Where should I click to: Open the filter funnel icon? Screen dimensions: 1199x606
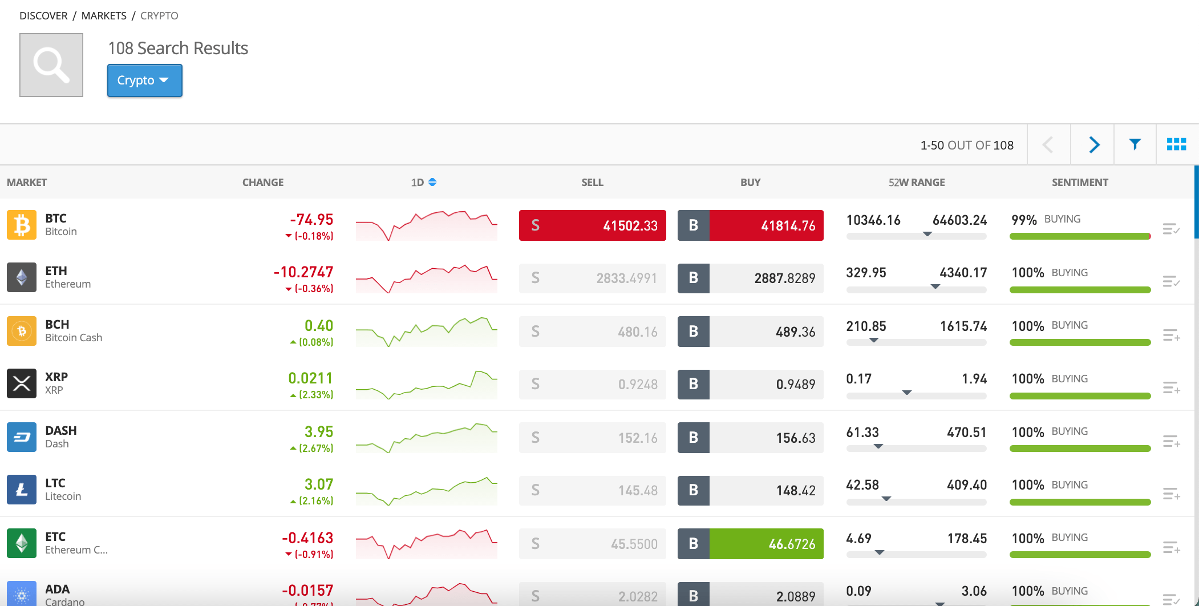click(1135, 144)
